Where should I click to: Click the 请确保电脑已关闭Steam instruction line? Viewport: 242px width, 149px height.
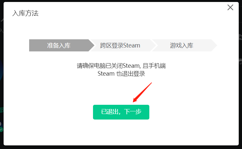[x=121, y=66]
